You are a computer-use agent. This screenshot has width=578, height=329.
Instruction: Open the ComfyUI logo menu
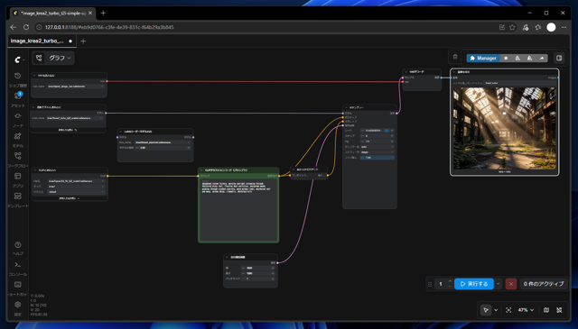pyautogui.click(x=19, y=59)
